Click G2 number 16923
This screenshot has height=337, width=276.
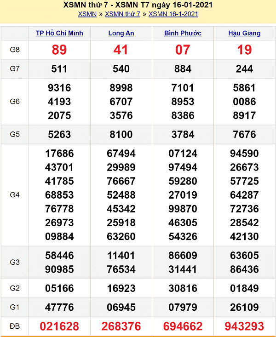[x=121, y=288]
